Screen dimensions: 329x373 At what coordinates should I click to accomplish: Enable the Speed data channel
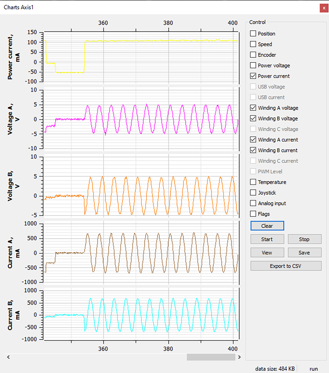tap(253, 44)
